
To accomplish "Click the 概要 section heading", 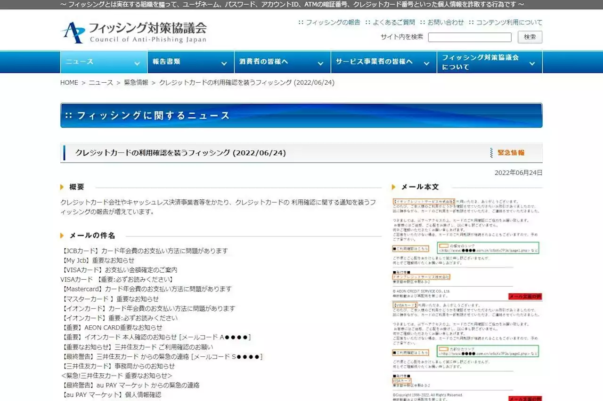I will pos(77,187).
